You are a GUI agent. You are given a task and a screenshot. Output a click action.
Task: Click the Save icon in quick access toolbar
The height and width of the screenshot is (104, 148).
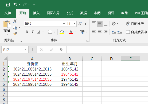[8, 5]
